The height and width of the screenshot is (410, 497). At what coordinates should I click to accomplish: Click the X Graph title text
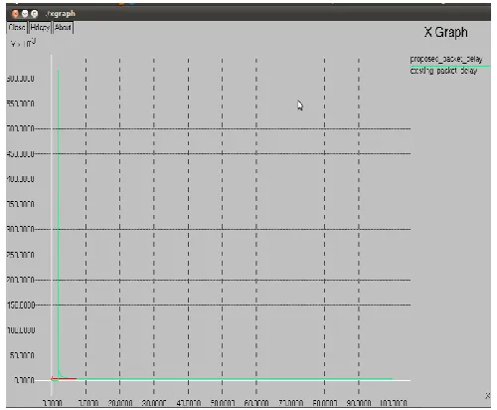click(446, 32)
